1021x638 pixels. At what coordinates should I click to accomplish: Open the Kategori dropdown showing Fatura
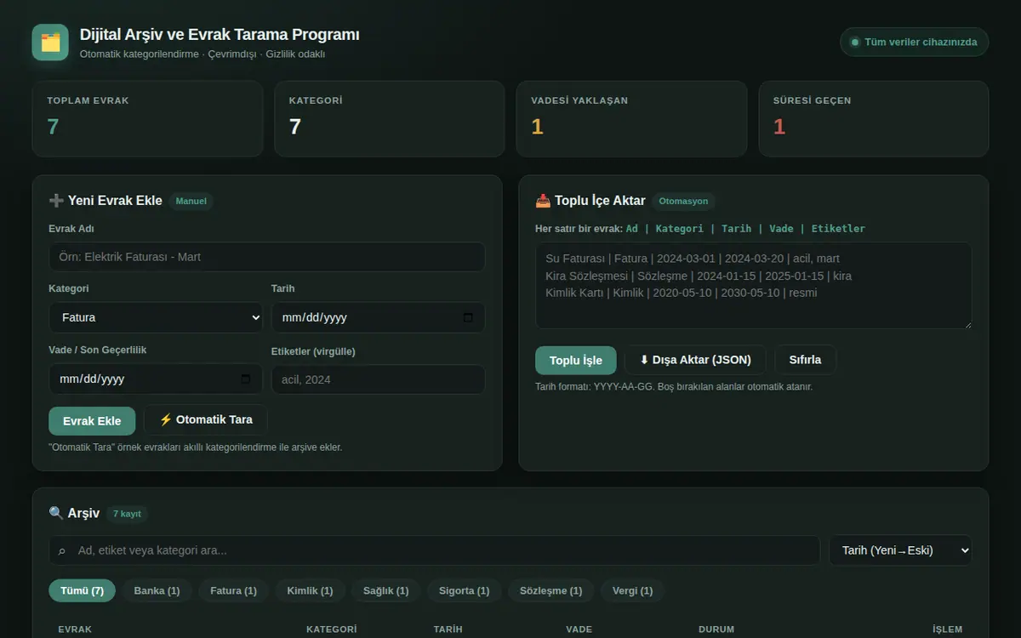coord(156,317)
